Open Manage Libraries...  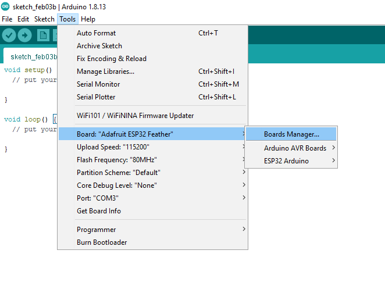(152, 72)
